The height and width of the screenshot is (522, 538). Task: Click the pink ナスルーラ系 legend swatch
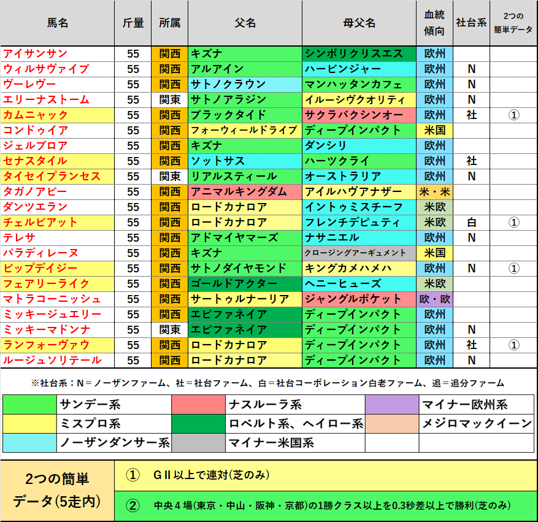(x=198, y=404)
